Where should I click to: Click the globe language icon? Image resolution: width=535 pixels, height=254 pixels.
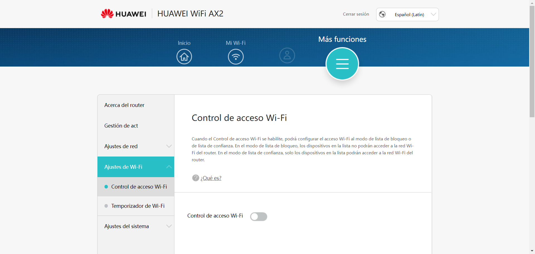pos(382,14)
